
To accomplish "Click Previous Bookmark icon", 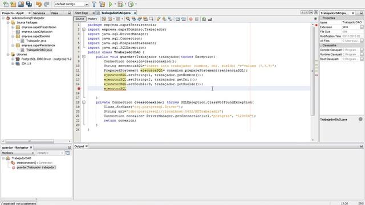I will tap(159, 19).
